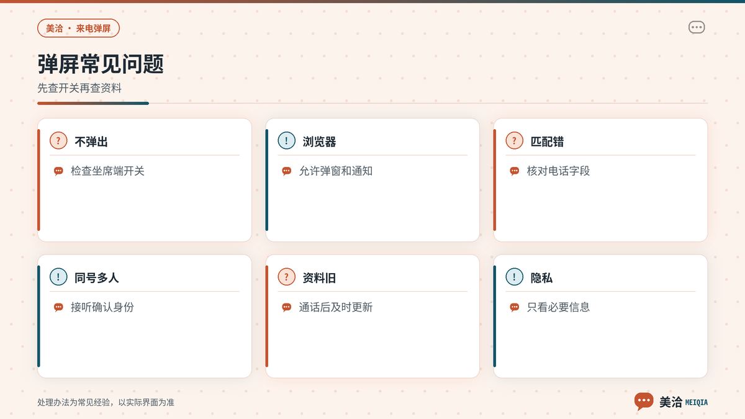
Task: Select the card title 资料旧
Action: coord(319,278)
